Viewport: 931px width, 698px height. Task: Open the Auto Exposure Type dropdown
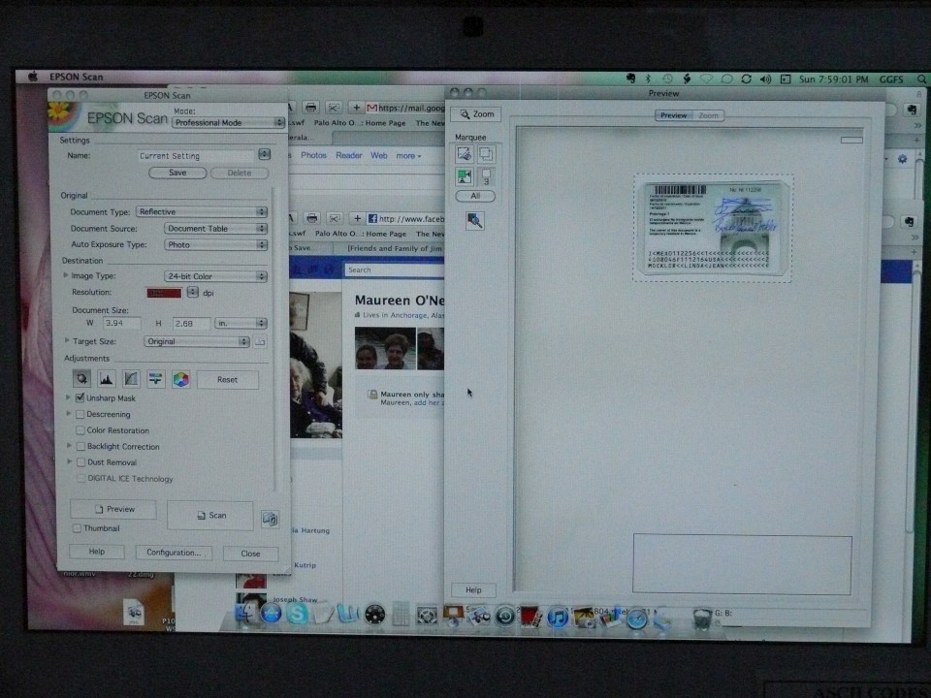[215, 244]
